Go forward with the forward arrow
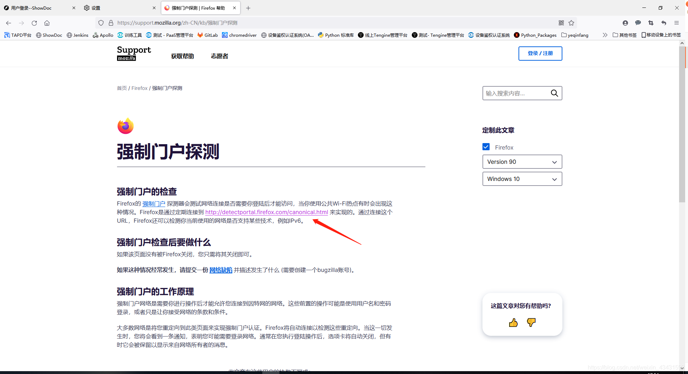The width and height of the screenshot is (688, 374). tap(21, 23)
